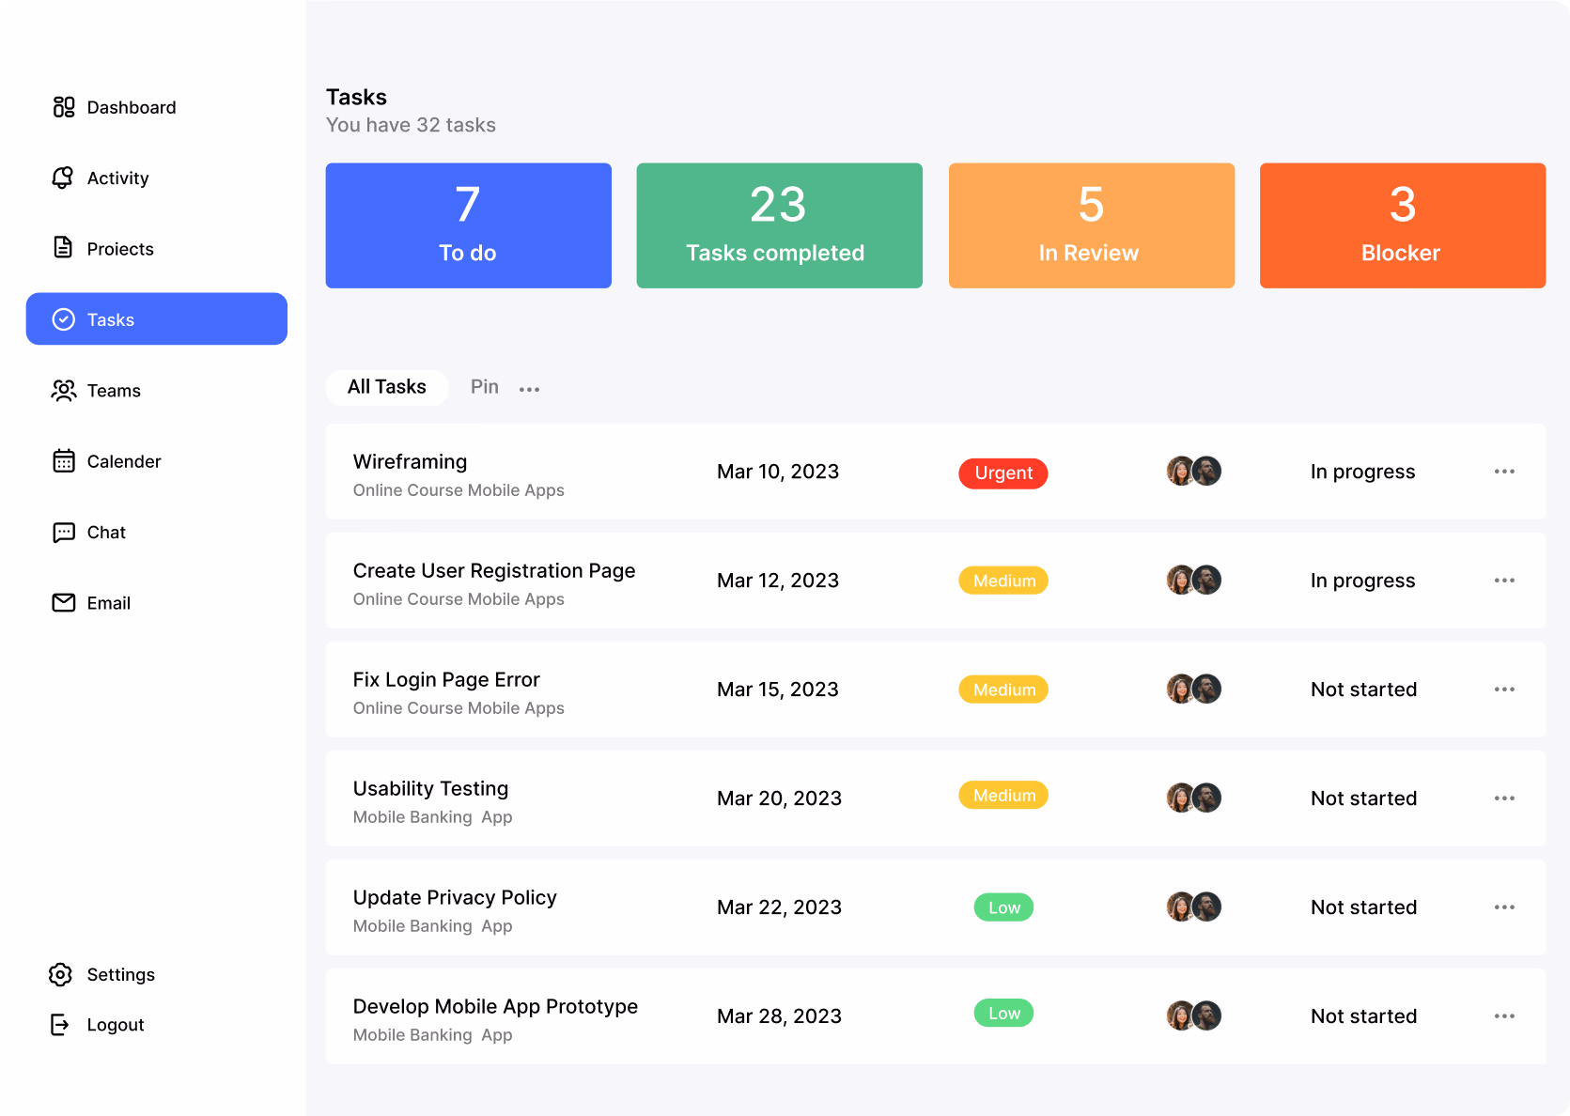Click the Projects document icon
The height and width of the screenshot is (1116, 1570).
[x=63, y=248]
